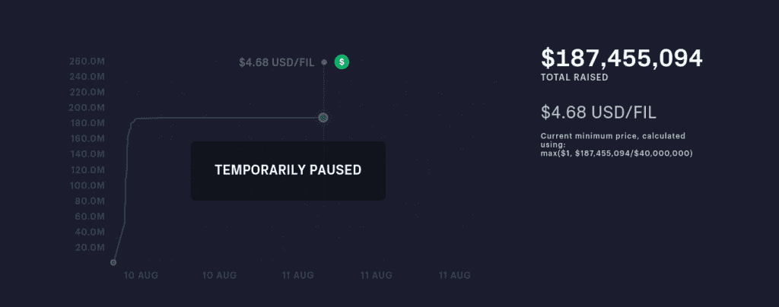The width and height of the screenshot is (779, 307).
Task: Select the circular data point marker on chart line
Action: pyautogui.click(x=323, y=118)
